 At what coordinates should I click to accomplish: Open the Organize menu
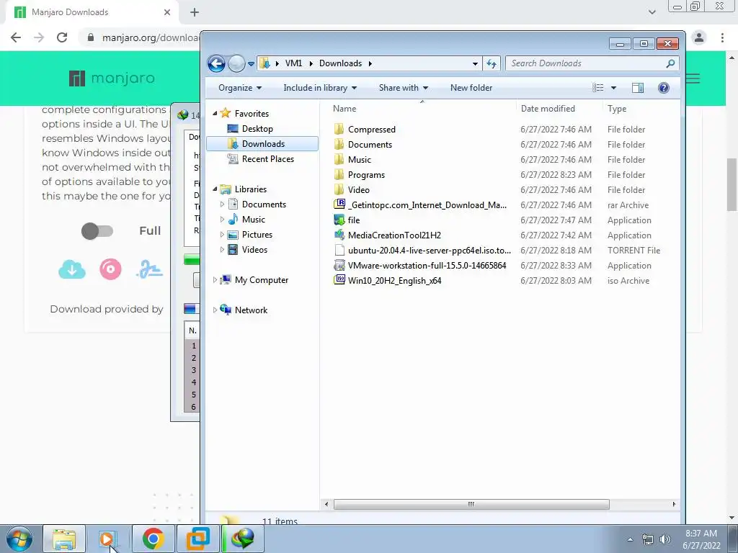(x=240, y=88)
